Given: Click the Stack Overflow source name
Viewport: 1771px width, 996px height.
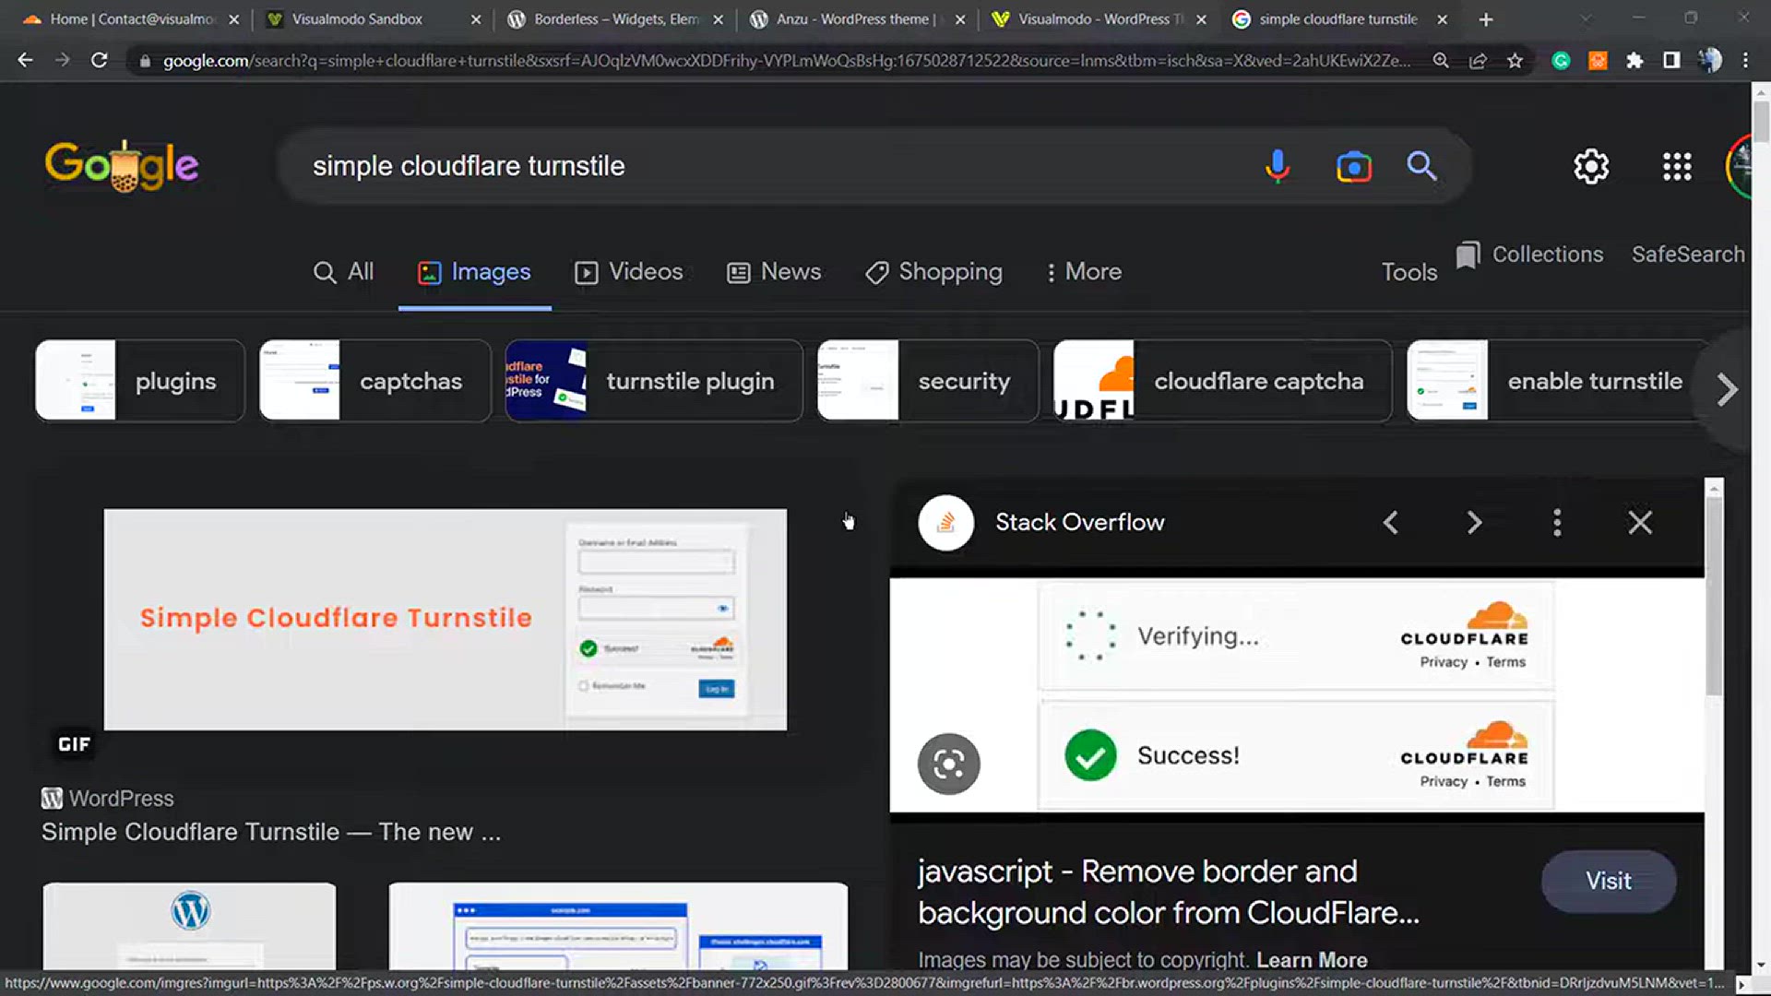Looking at the screenshot, I should point(1079,523).
